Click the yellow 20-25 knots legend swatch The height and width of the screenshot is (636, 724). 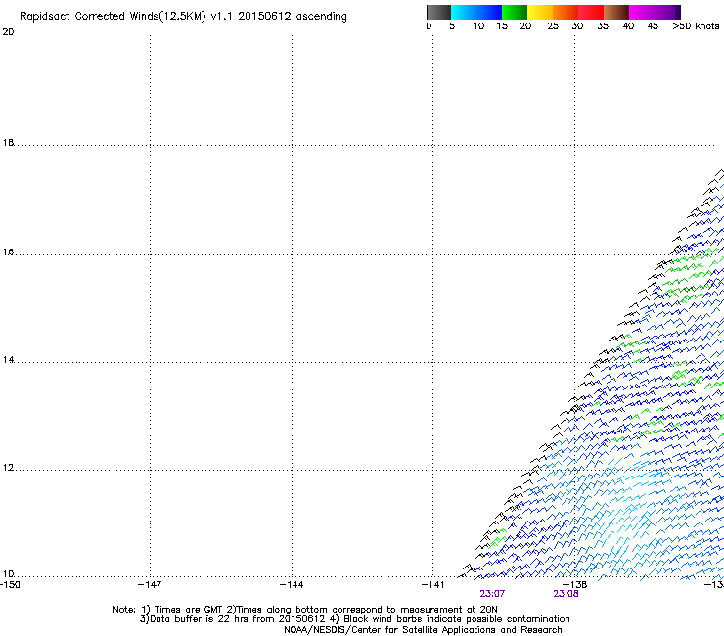[540, 12]
